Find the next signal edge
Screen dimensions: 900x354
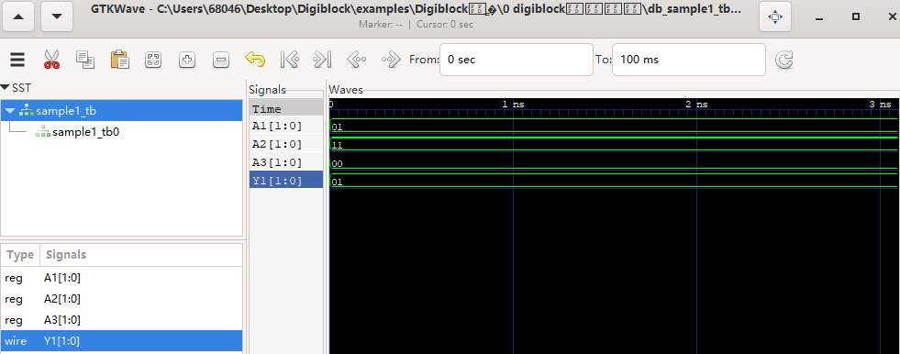coord(390,60)
